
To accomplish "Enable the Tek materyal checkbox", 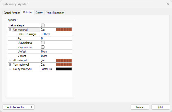I will click(43, 25).
